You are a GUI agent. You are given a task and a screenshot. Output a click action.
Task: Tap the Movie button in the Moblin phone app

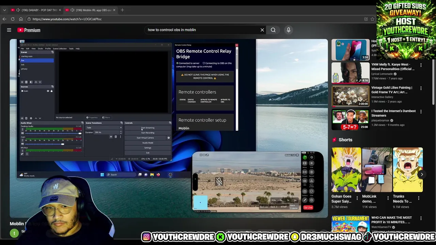click(305, 163)
